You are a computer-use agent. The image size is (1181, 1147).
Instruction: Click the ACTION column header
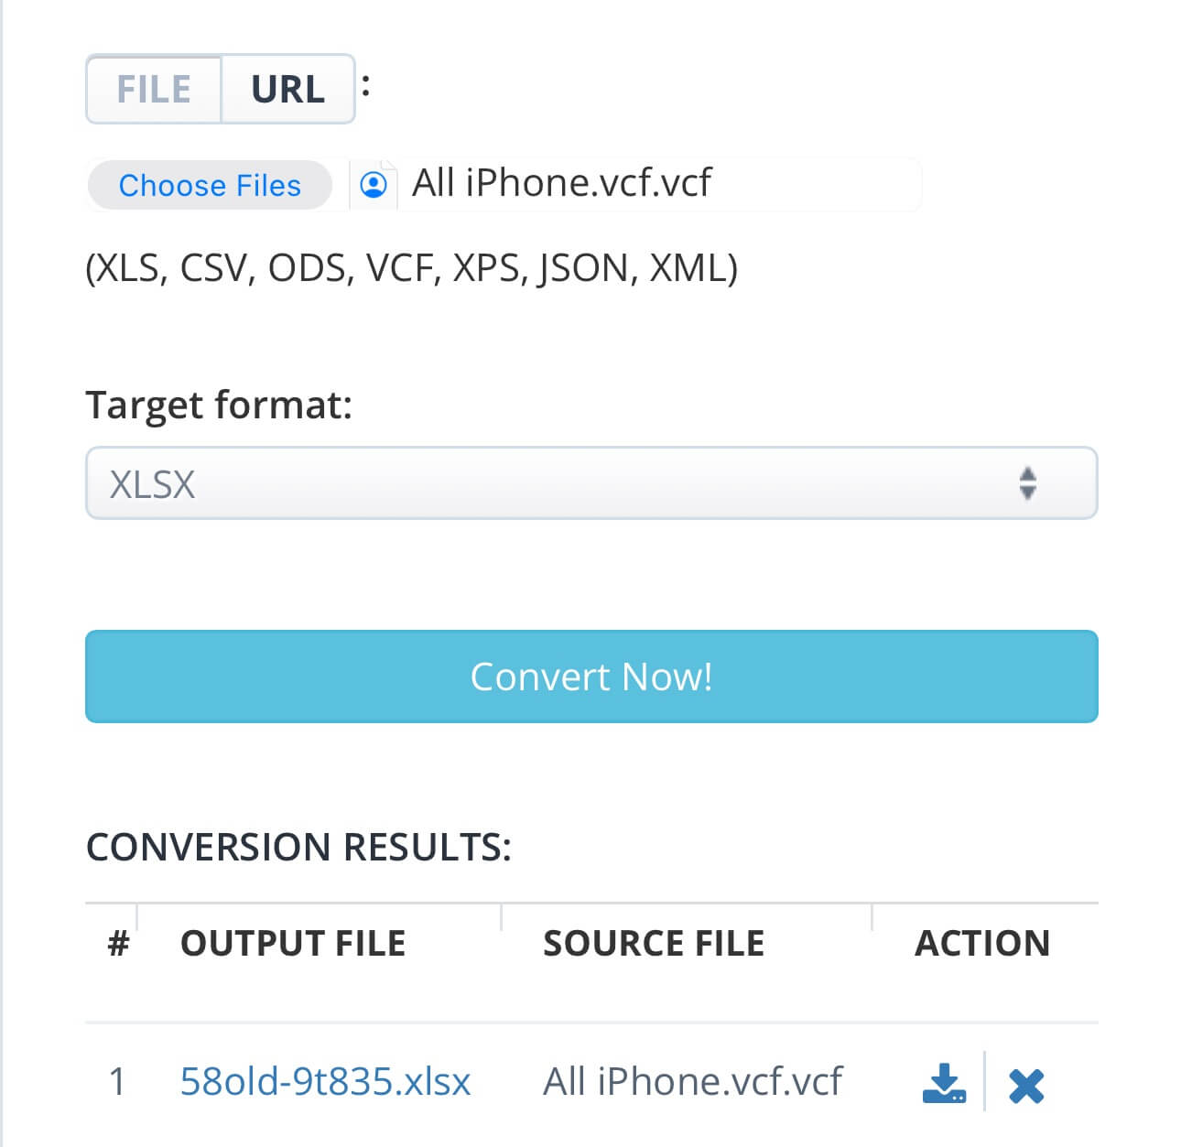[x=982, y=944]
